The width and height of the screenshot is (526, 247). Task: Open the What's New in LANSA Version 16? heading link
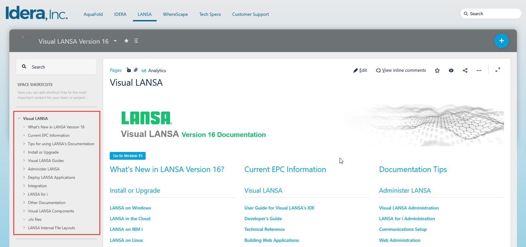click(167, 169)
